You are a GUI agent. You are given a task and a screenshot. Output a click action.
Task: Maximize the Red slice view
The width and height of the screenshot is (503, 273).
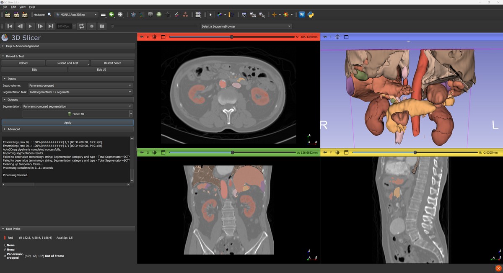(163, 37)
